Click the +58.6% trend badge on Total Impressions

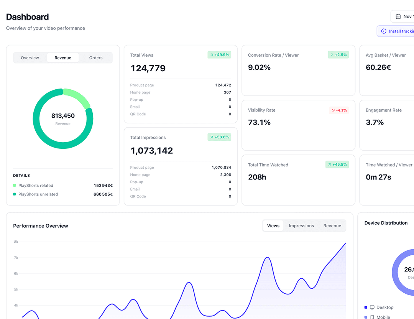click(219, 137)
